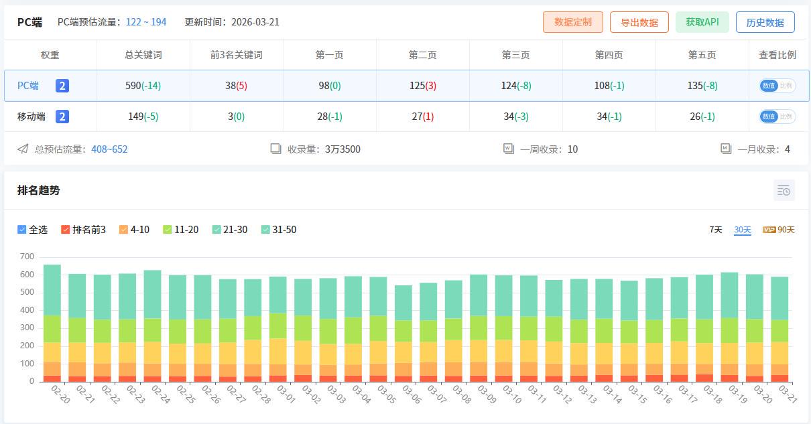811x424 pixels.
Task: Toggle the 排名前3 legend checkbox
Action: [65, 230]
